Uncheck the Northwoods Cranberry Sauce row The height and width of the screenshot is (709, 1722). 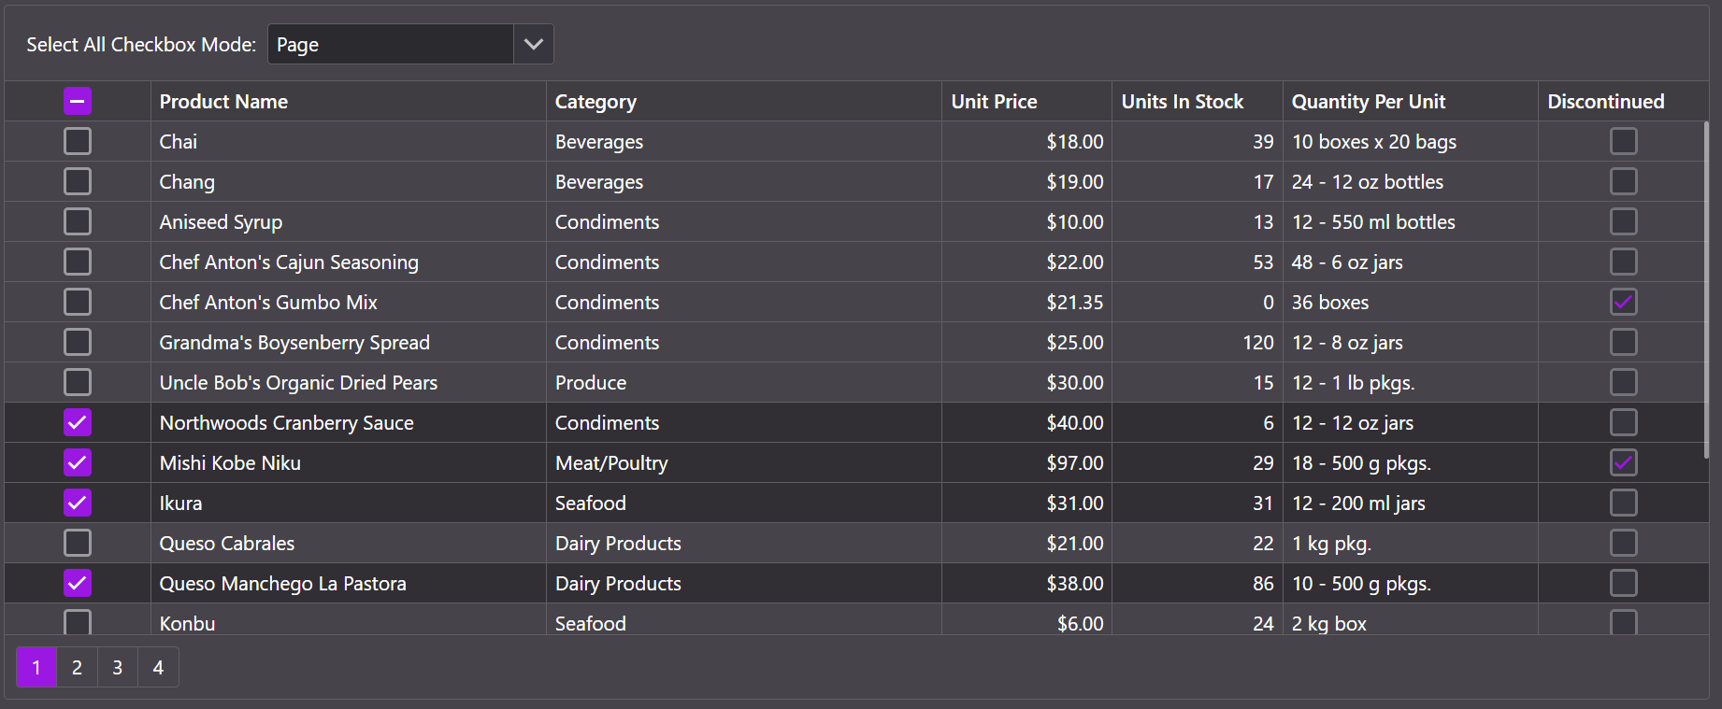[78, 422]
